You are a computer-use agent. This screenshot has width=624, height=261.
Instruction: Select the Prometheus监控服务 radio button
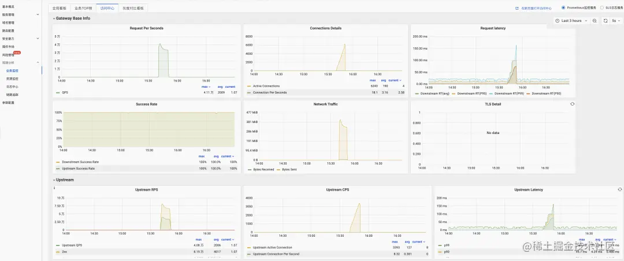[x=563, y=8]
